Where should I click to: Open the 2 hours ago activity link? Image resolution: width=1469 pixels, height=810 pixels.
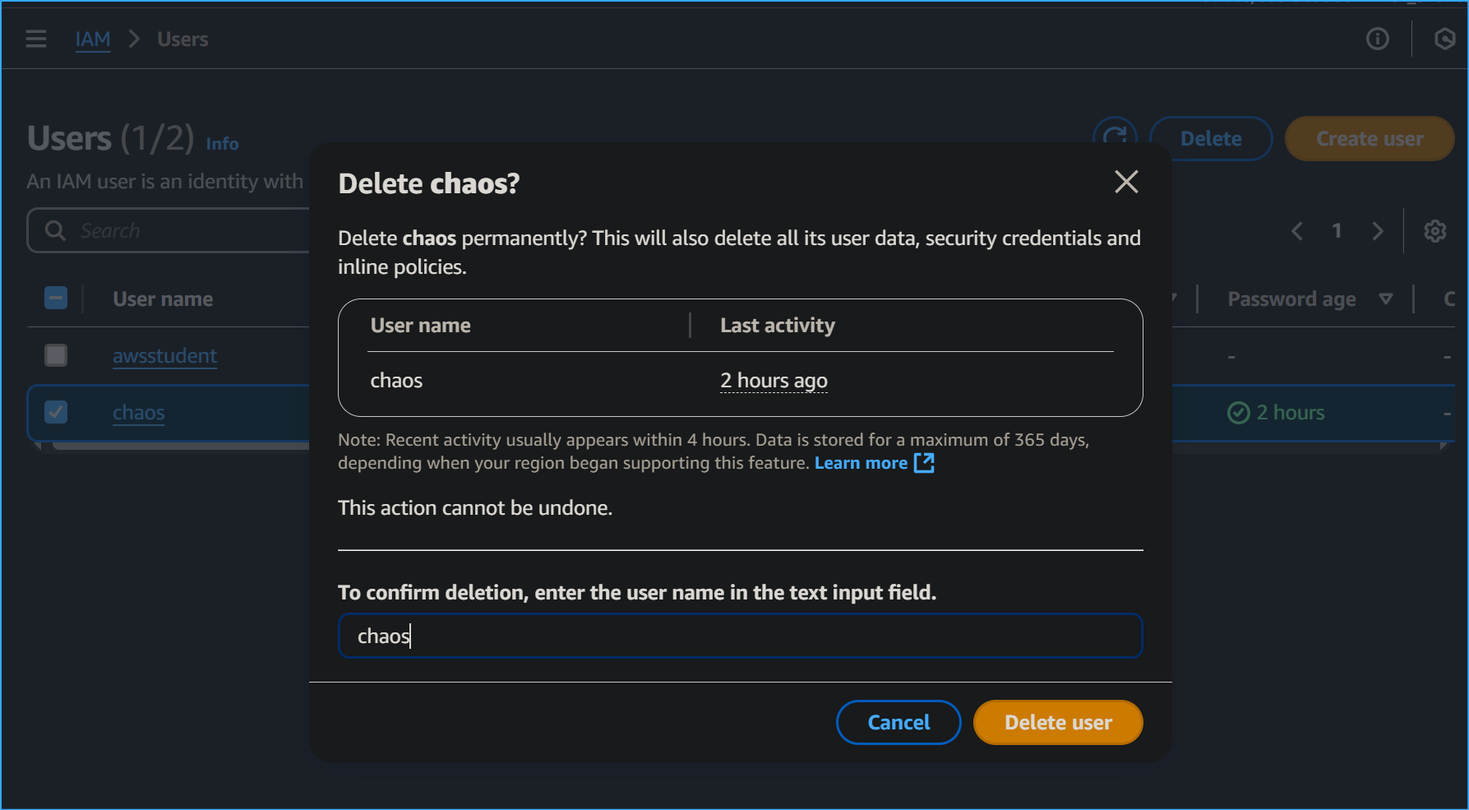click(773, 380)
